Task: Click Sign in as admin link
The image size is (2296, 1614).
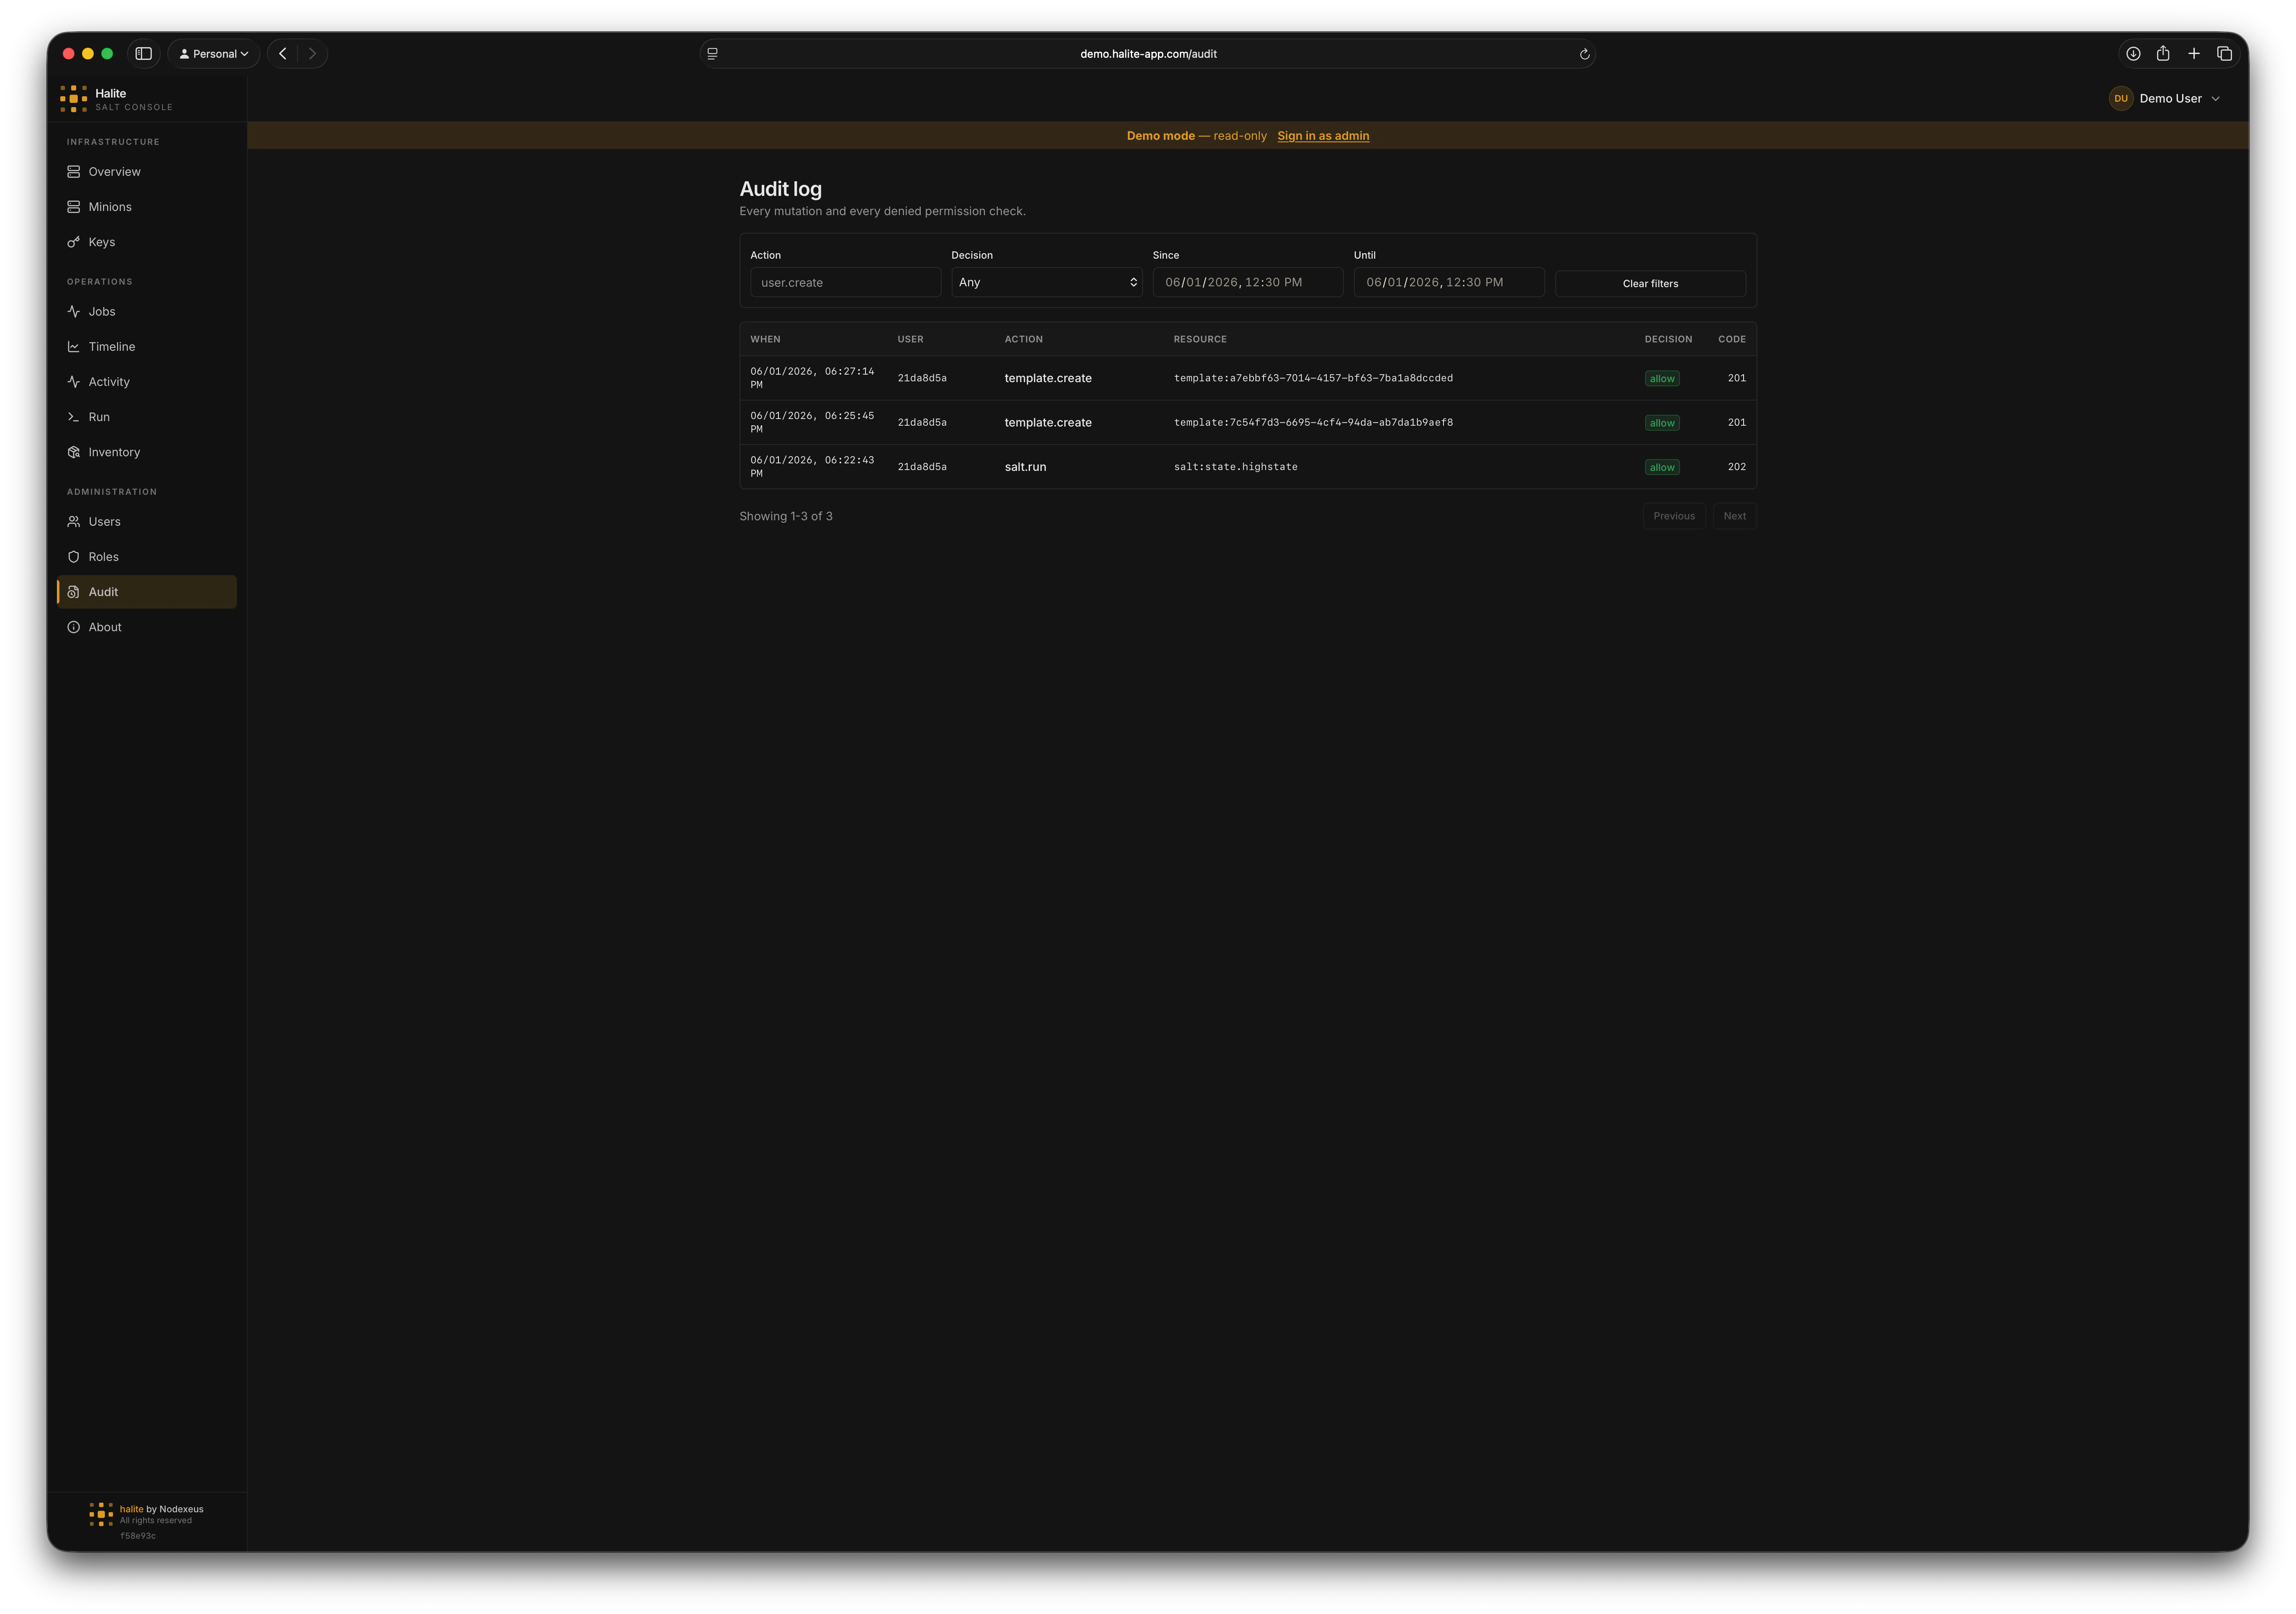Action: [1323, 136]
